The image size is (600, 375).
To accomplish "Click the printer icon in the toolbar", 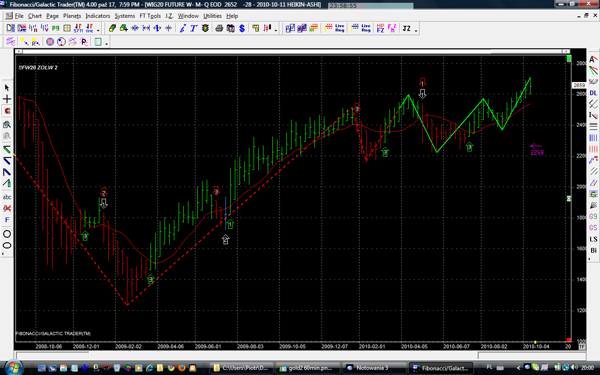I will pyautogui.click(x=219, y=29).
